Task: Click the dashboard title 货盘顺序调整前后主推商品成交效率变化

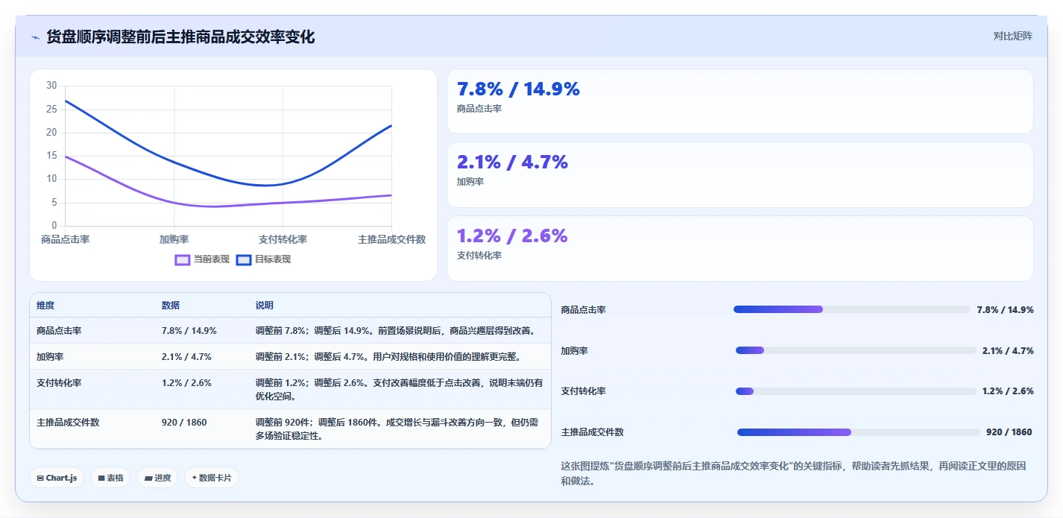Action: point(180,37)
